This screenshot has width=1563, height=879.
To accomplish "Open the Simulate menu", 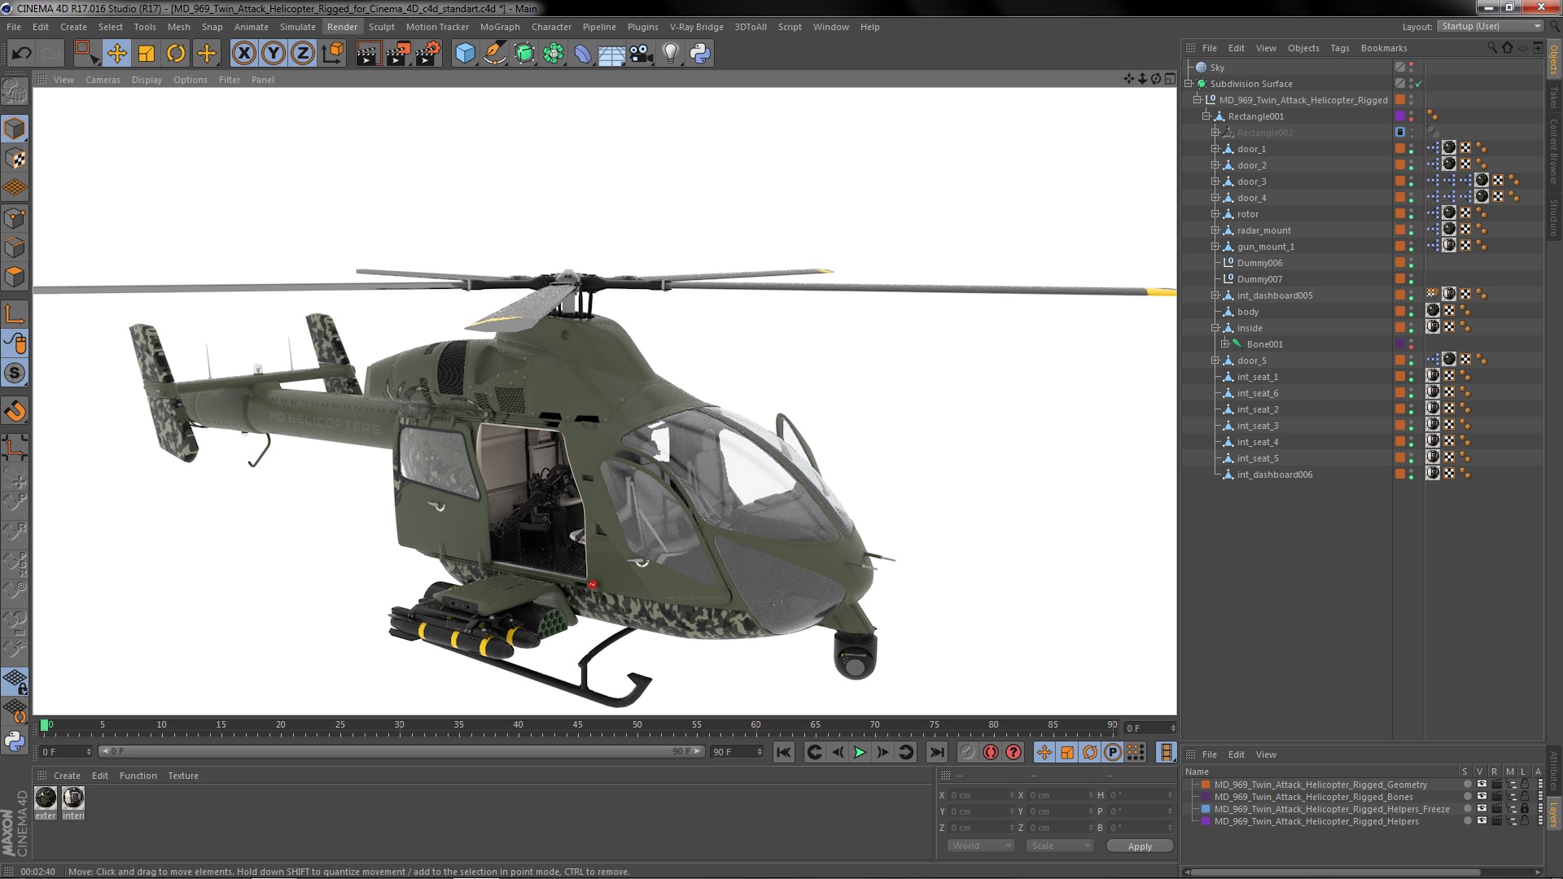I will pos(297,27).
